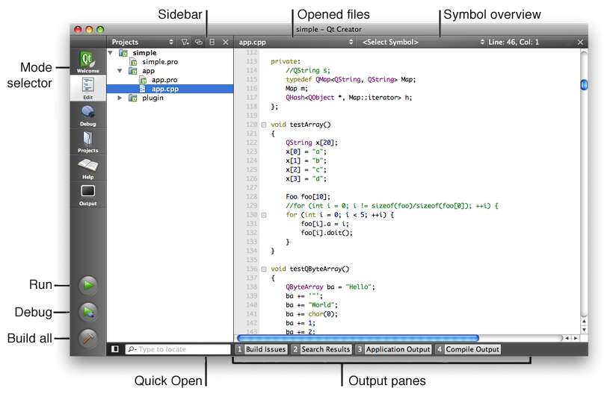Click the code 'foo[i].doit();'
The height and width of the screenshot is (397, 610).
coord(327,233)
